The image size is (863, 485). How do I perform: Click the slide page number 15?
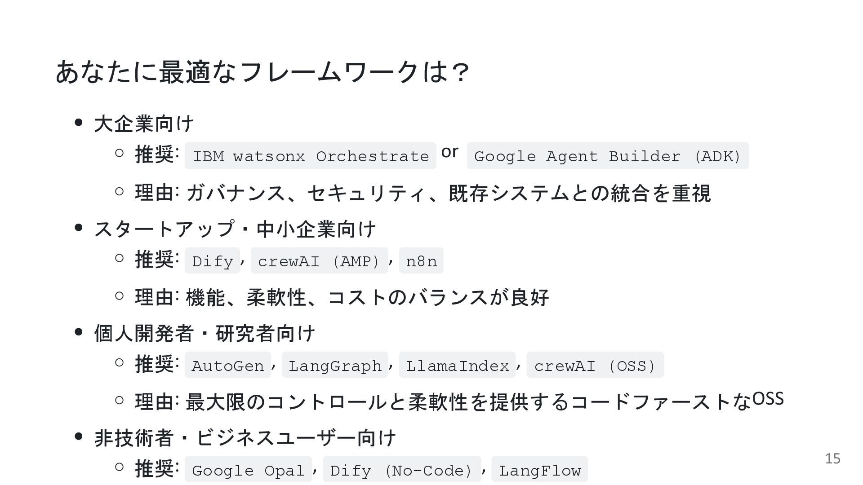click(x=832, y=459)
